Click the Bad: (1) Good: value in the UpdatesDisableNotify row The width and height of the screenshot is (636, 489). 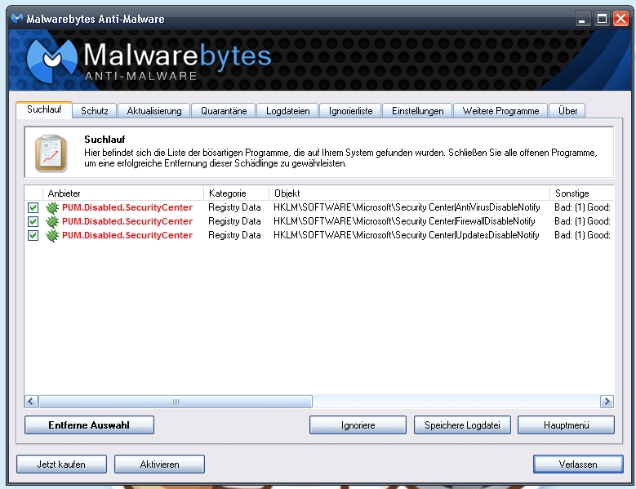point(582,235)
